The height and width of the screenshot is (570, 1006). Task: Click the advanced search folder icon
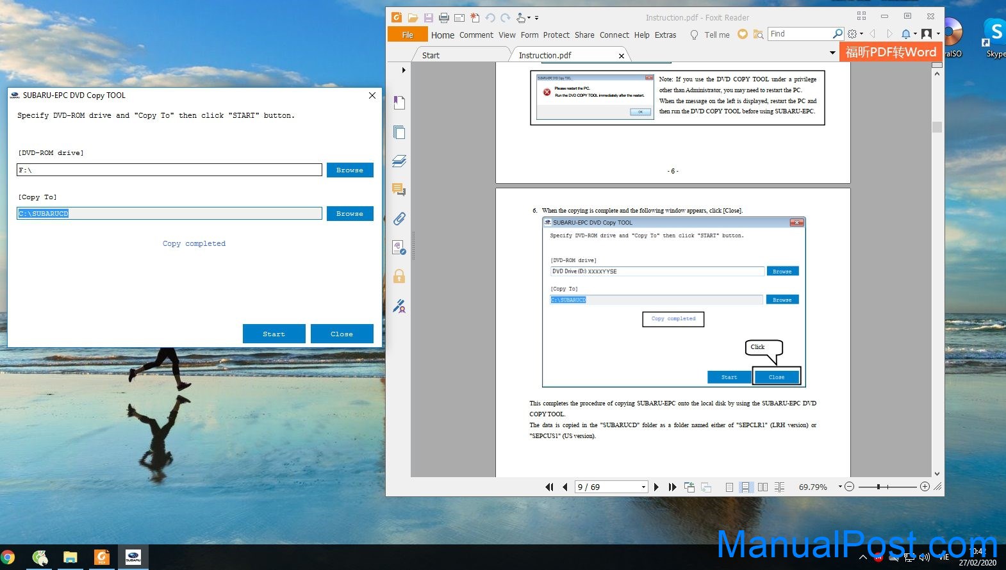(x=758, y=35)
